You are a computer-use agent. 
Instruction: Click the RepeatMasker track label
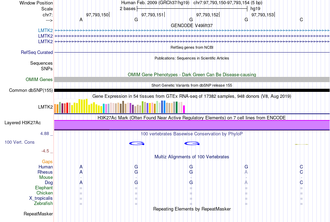38,214
